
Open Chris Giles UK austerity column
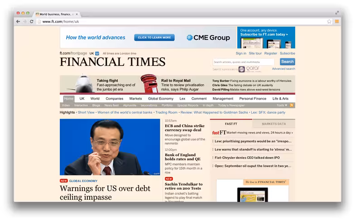(x=243, y=85)
